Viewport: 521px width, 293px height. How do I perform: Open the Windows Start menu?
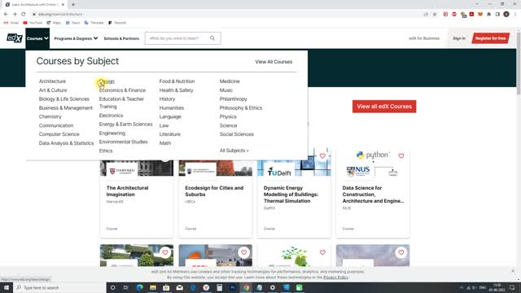click(x=7, y=287)
